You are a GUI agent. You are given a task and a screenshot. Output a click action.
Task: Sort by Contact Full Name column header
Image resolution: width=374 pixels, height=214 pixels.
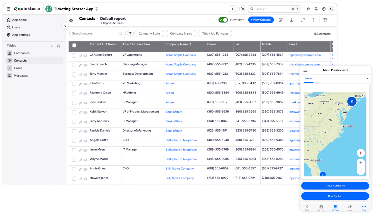(103, 44)
